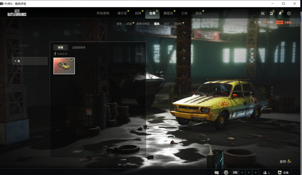Click the yellow car 3D preview
Image resolution: width=302 pixels, height=175 pixels.
pyautogui.click(x=219, y=104)
